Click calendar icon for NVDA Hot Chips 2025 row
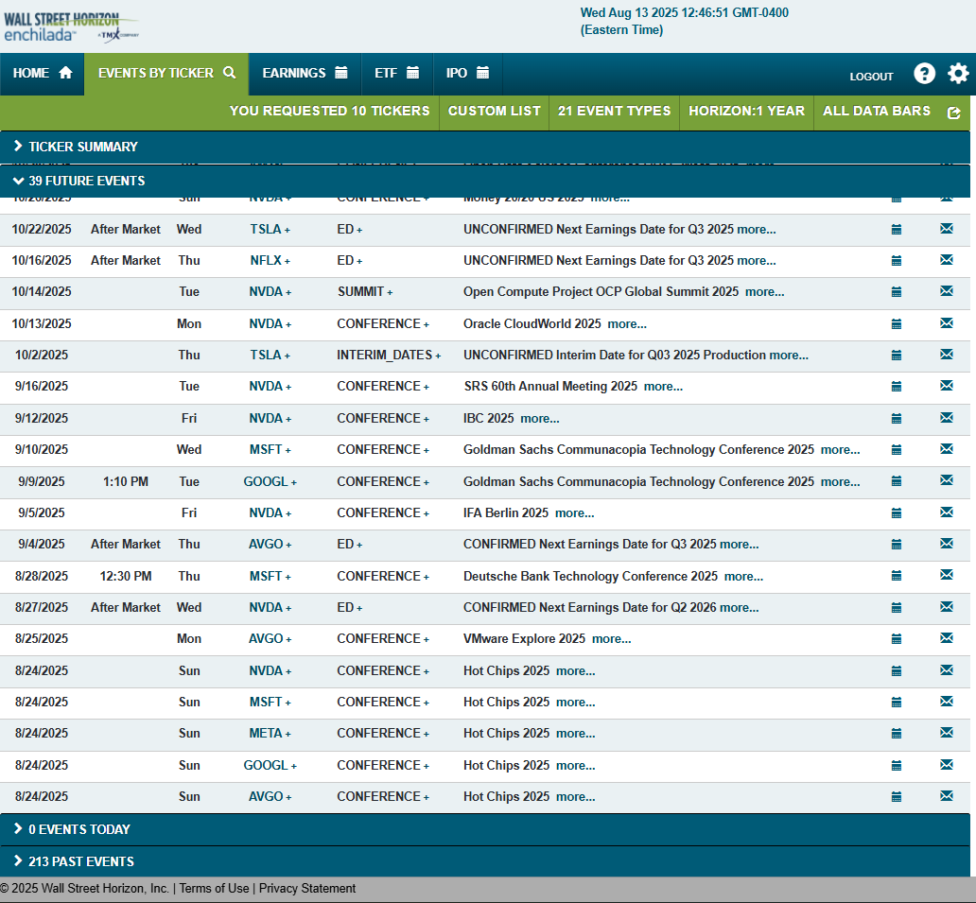Image resolution: width=976 pixels, height=903 pixels. (897, 671)
